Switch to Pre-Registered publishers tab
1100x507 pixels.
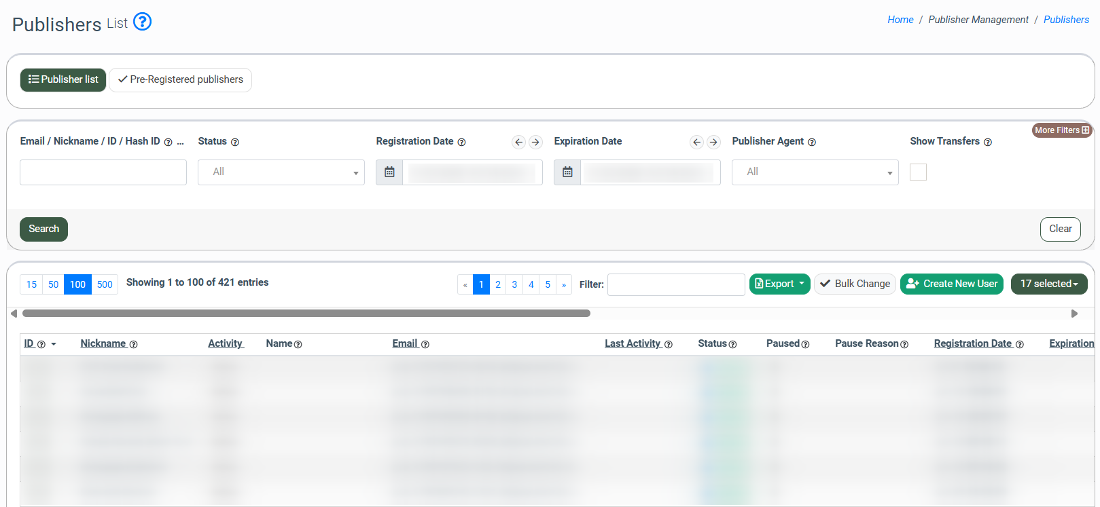(180, 79)
